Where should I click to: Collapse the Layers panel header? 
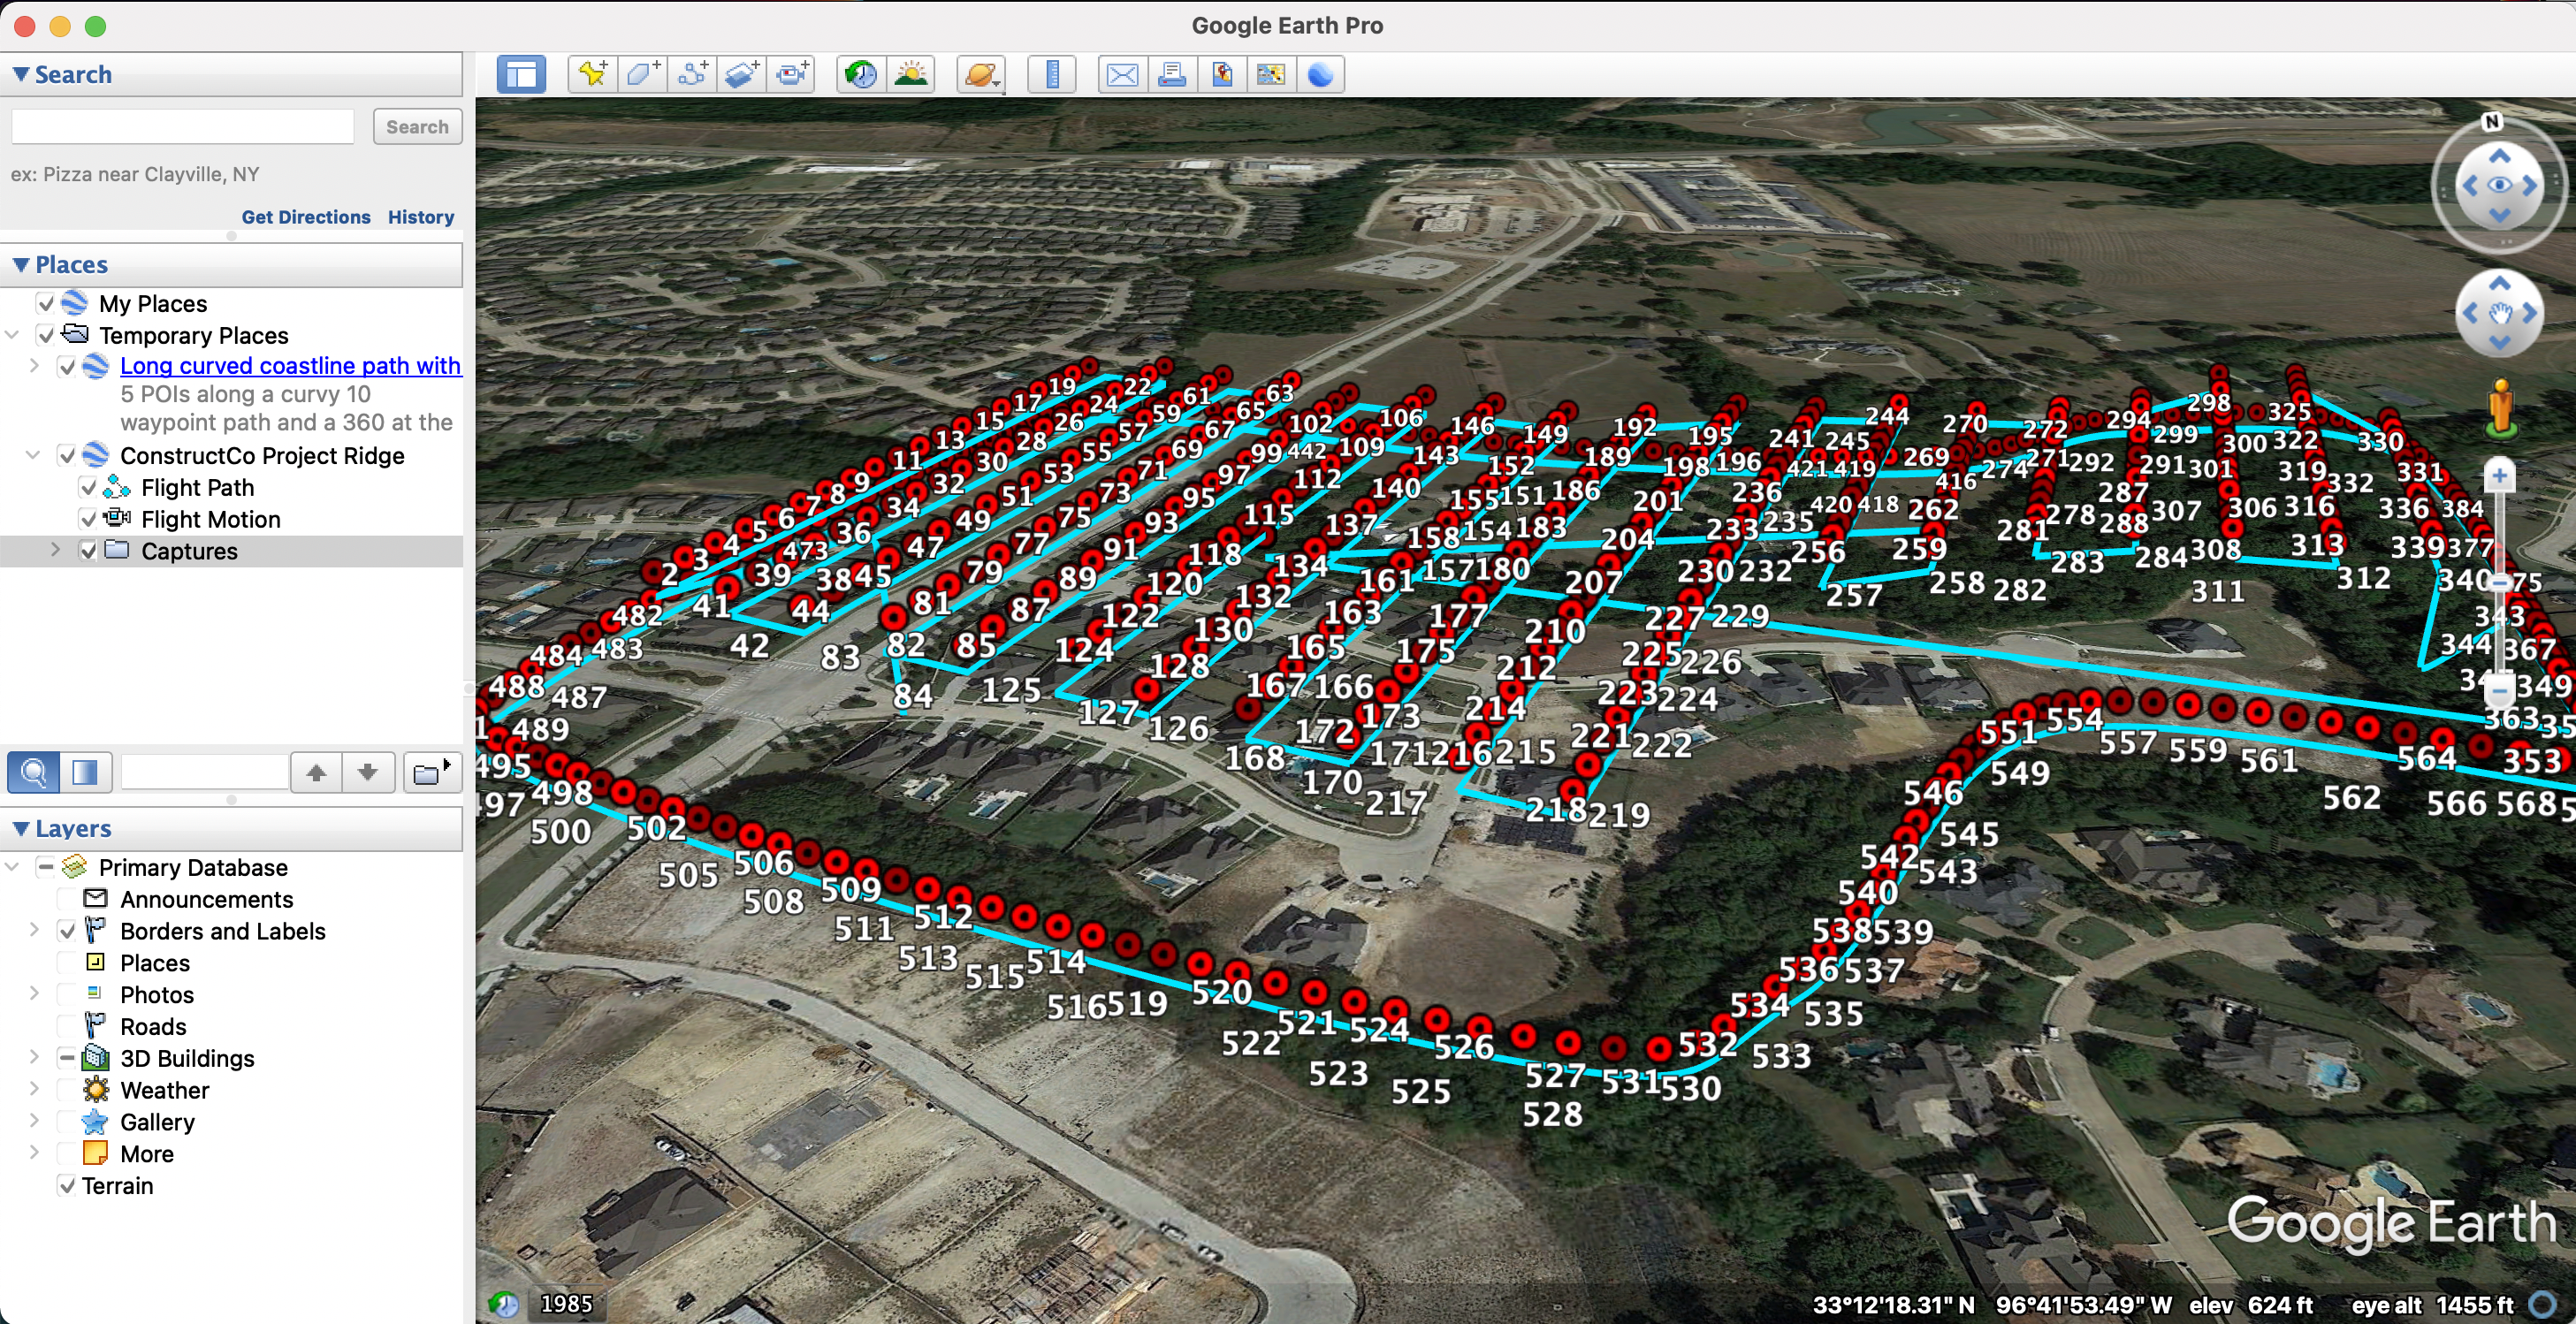[231, 829]
